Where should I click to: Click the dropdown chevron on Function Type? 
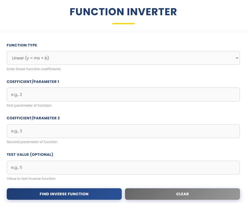(237, 58)
